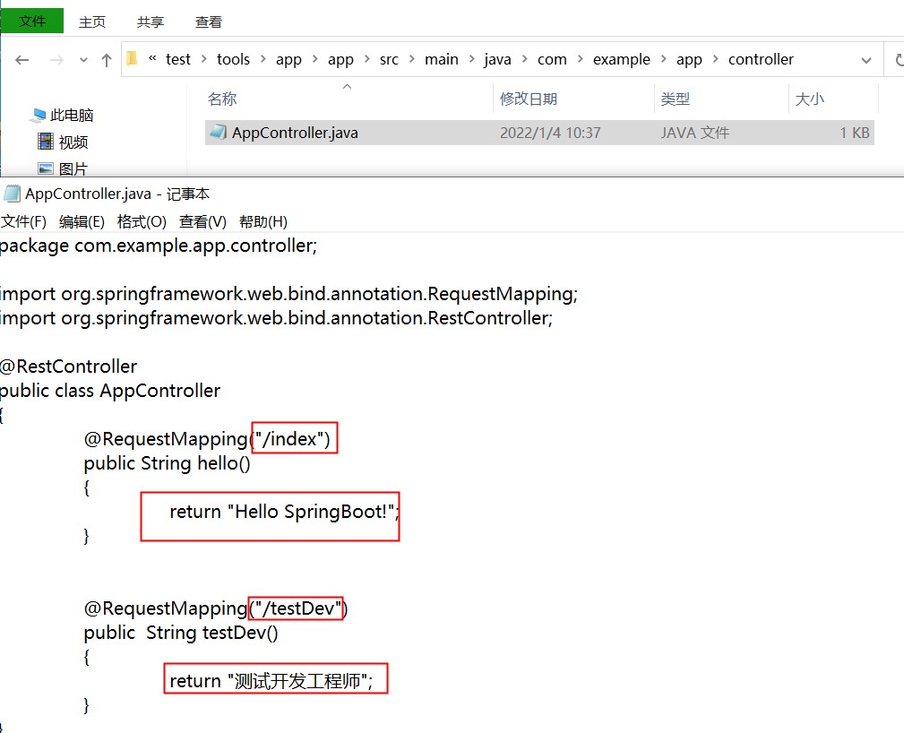Viewport: 904px width, 733px height.
Task: Click AppController.java file icon
Action: click(218, 132)
